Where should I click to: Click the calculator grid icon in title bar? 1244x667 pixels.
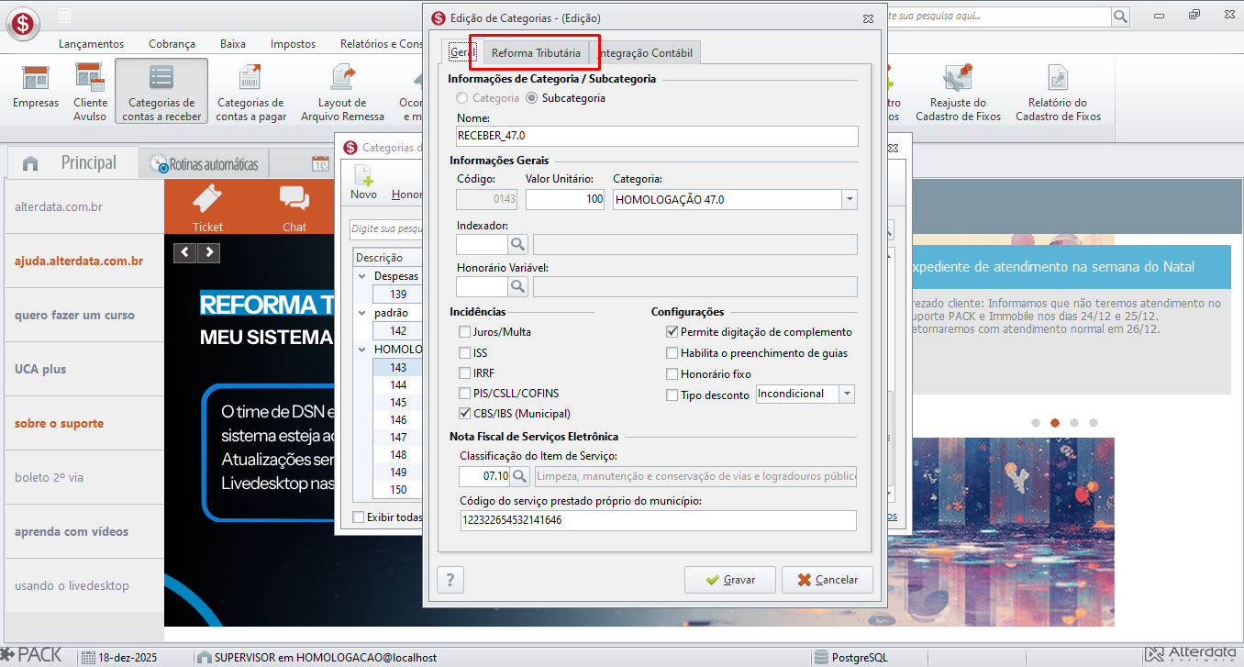click(64, 16)
